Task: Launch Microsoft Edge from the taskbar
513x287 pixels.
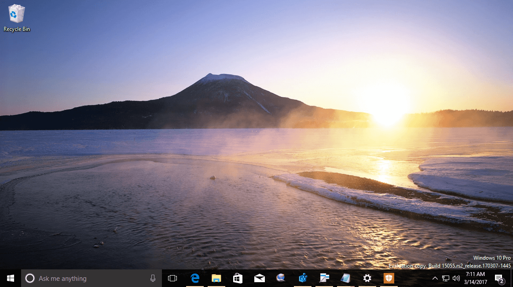Action: click(194, 278)
